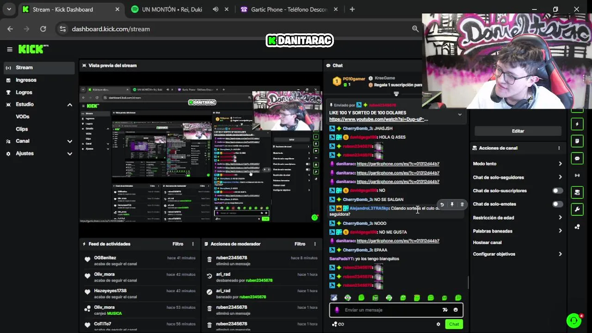Collapse the chat leaderboard with the handle arrow
This screenshot has height=333, width=592.
point(396,94)
